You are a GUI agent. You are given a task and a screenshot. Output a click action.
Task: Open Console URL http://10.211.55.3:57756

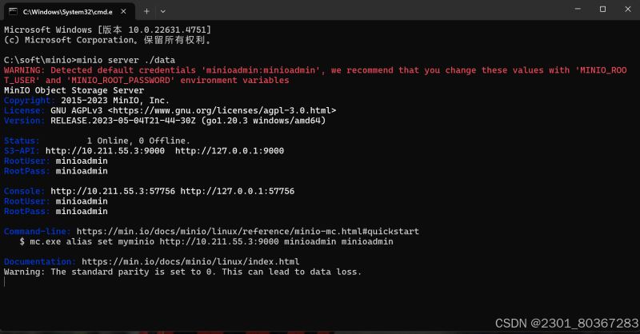113,191
